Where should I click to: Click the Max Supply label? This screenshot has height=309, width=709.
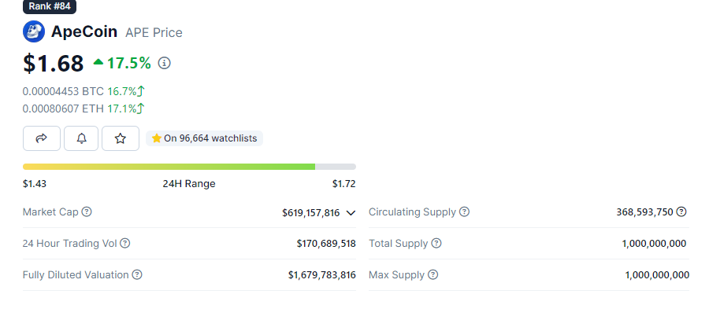tap(396, 274)
